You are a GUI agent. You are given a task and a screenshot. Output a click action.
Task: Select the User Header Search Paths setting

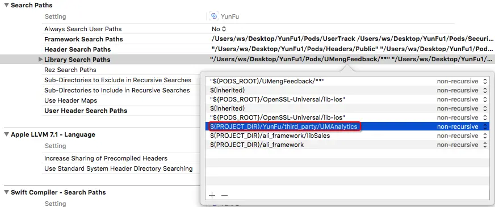click(x=86, y=111)
